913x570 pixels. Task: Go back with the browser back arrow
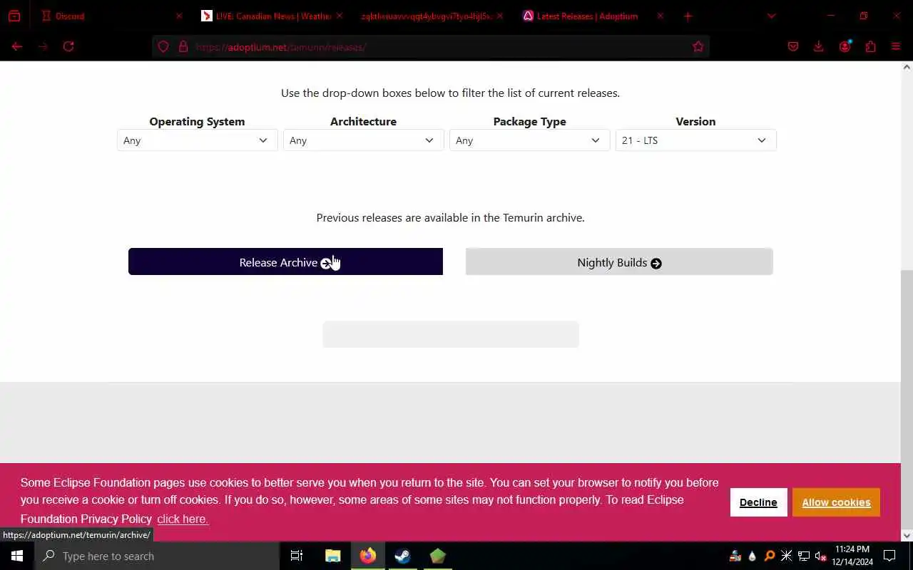pos(17,46)
